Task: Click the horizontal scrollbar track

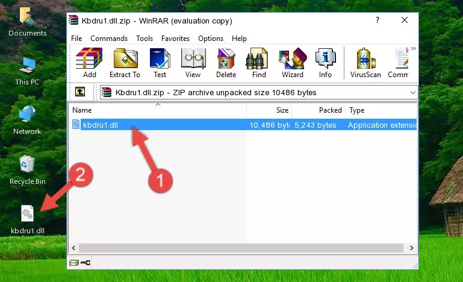Action: pos(241,248)
